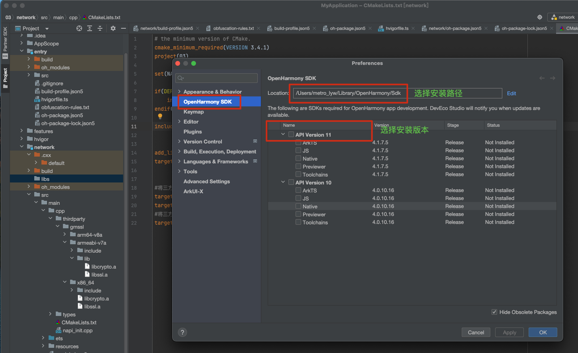The height and width of the screenshot is (353, 578).
Task: Click the help question mark button
Action: tap(182, 332)
